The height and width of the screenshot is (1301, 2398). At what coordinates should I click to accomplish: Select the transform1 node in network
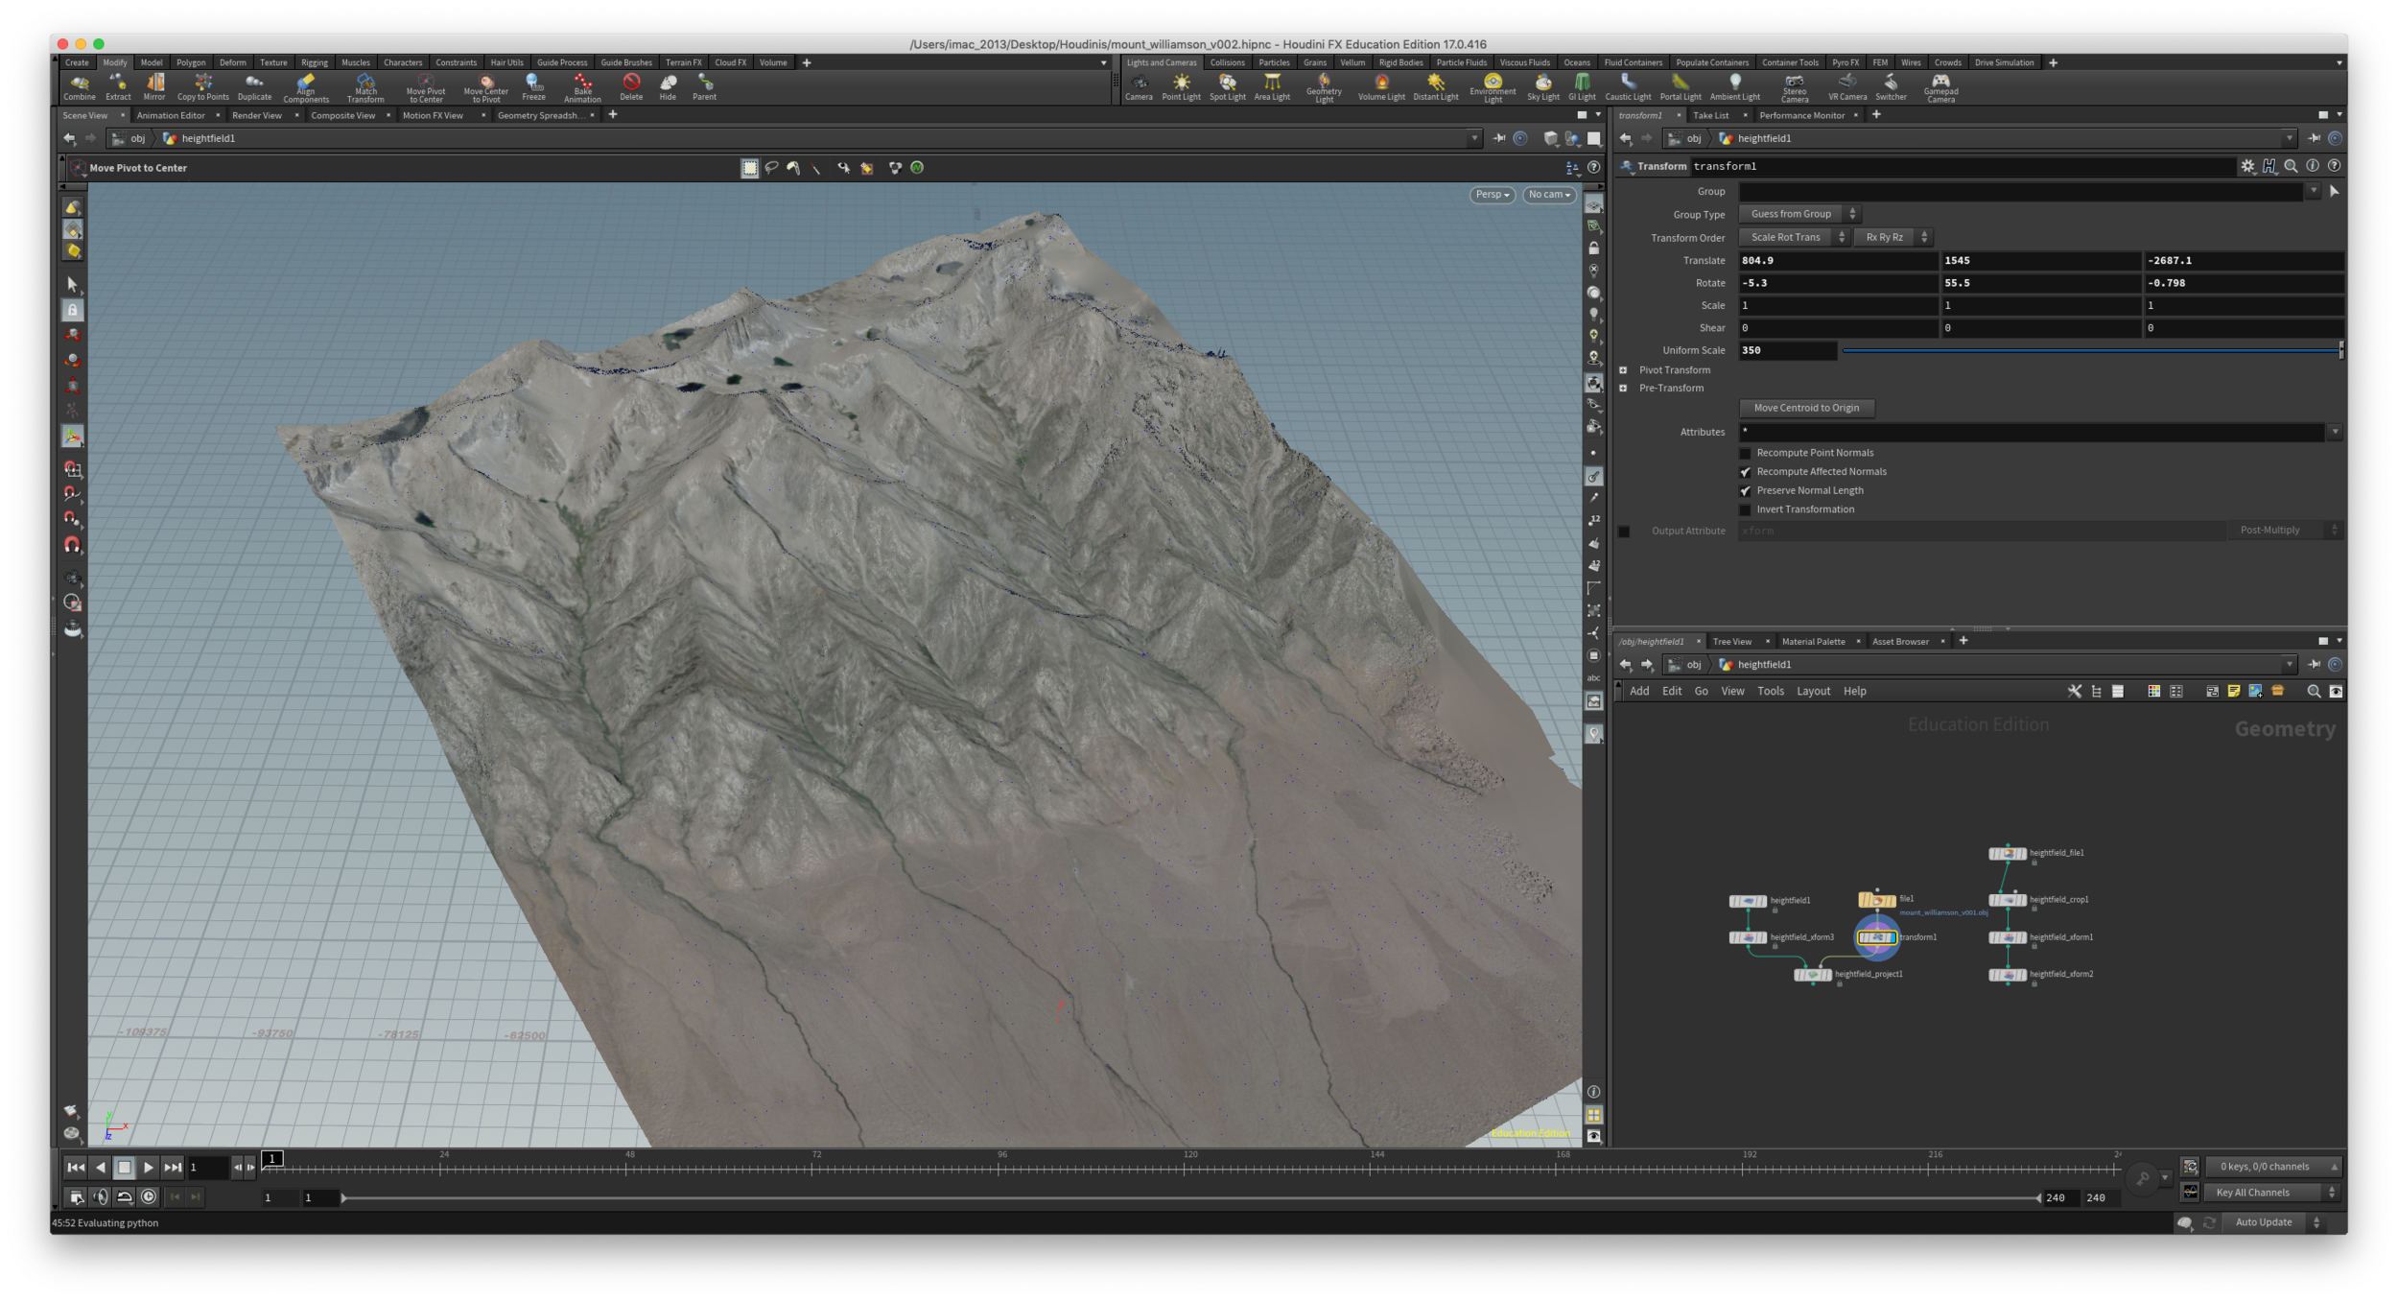[1876, 937]
